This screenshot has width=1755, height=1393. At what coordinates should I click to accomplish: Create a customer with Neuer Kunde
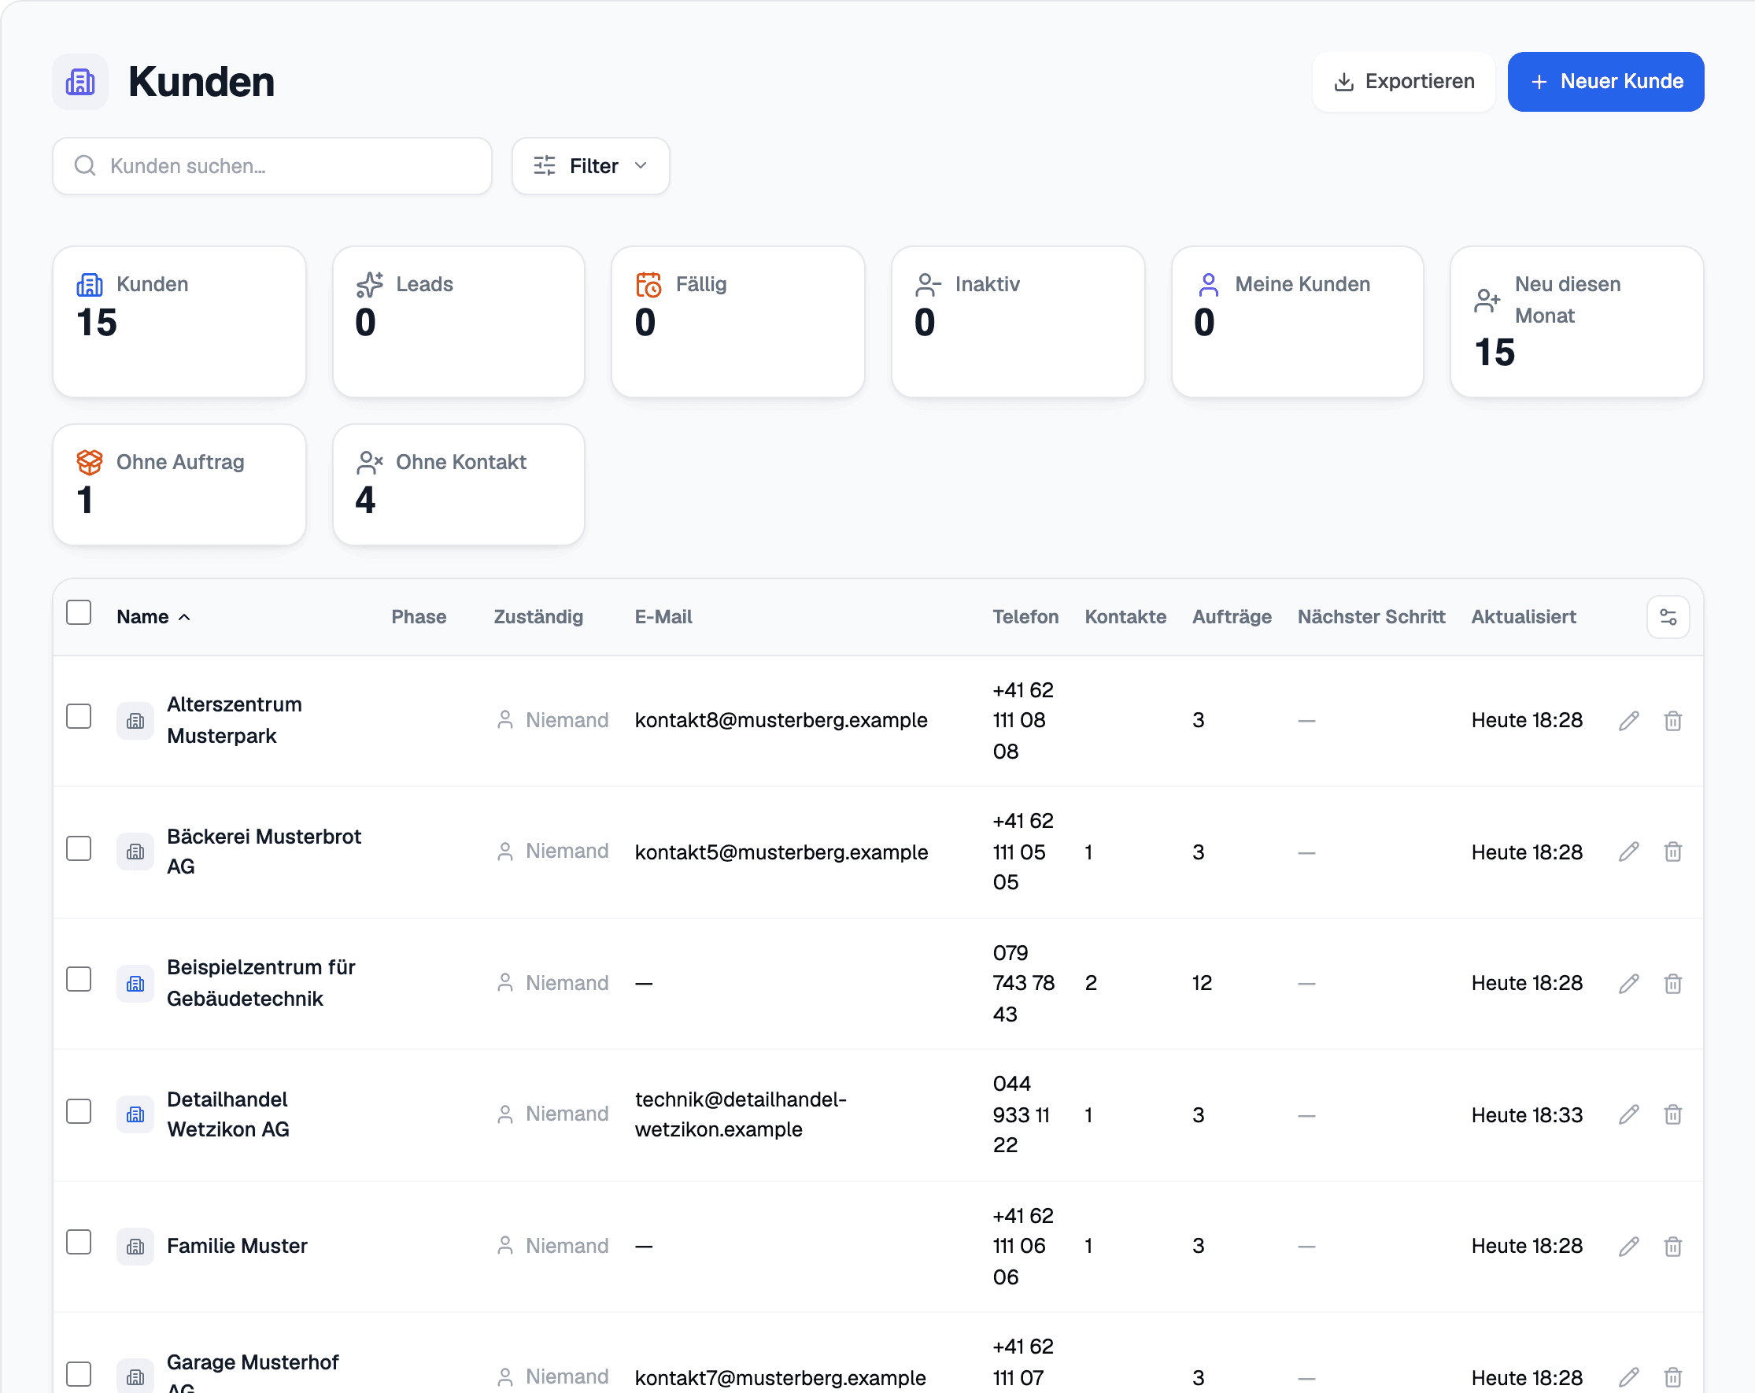click(x=1606, y=81)
